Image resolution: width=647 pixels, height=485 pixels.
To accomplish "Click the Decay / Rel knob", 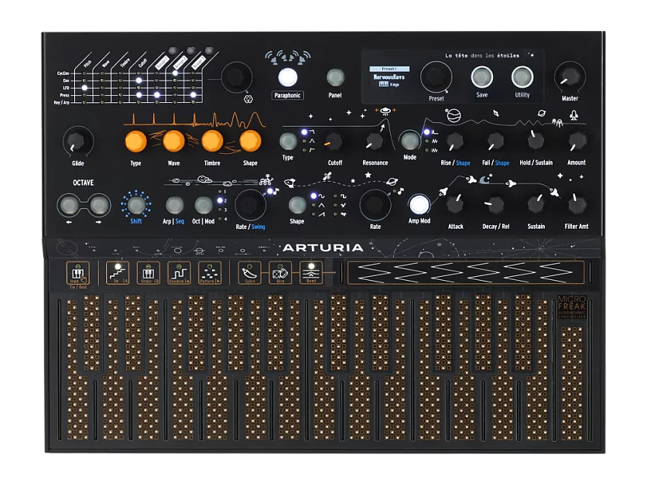I will (495, 204).
